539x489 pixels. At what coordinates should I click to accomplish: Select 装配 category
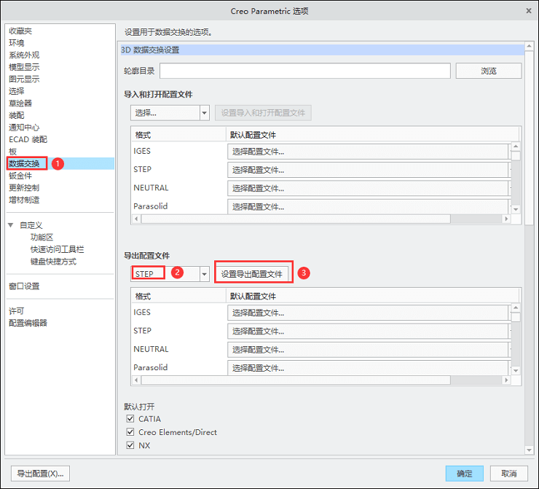point(17,115)
